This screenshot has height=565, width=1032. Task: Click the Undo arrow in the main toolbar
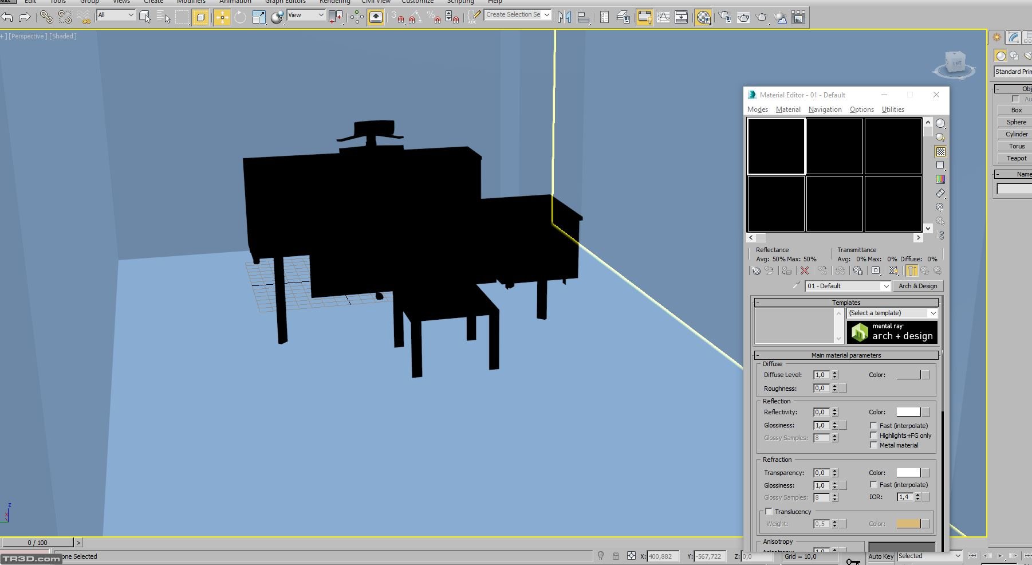pyautogui.click(x=7, y=18)
